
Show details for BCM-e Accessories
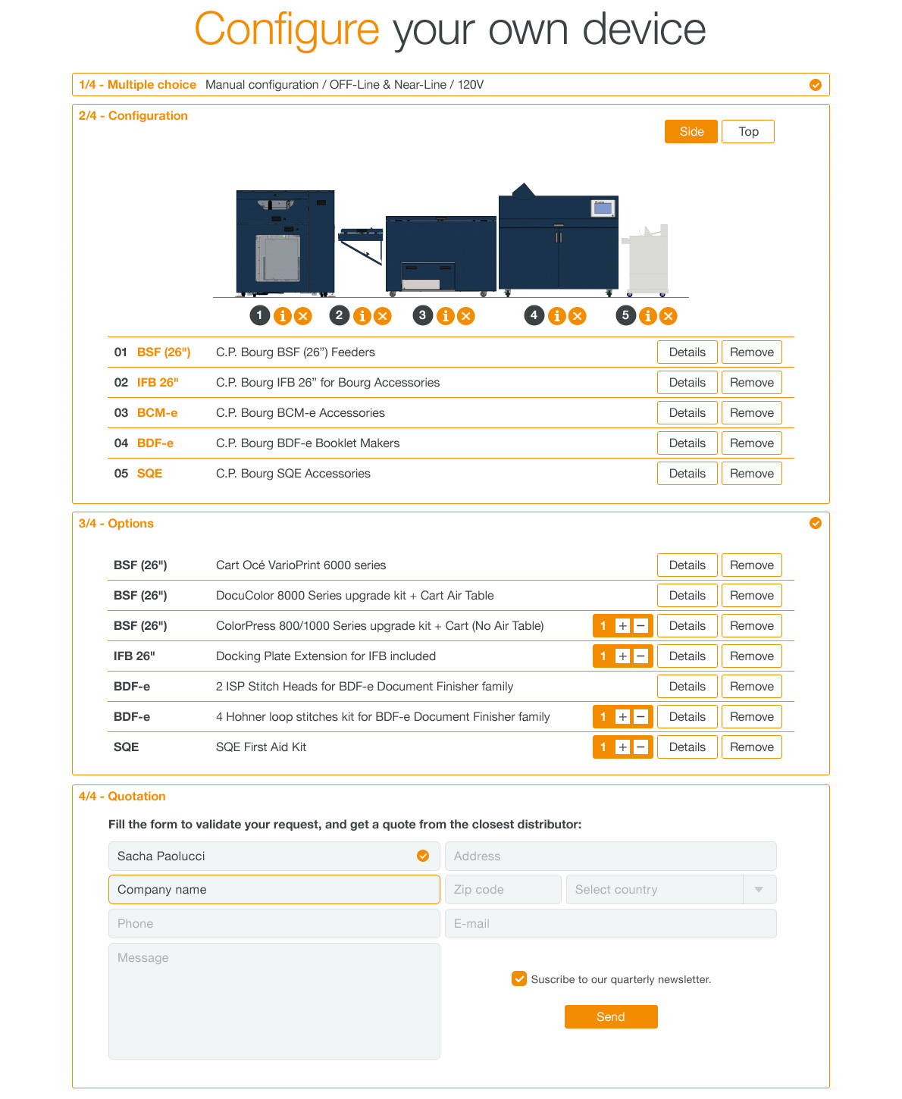click(x=687, y=413)
